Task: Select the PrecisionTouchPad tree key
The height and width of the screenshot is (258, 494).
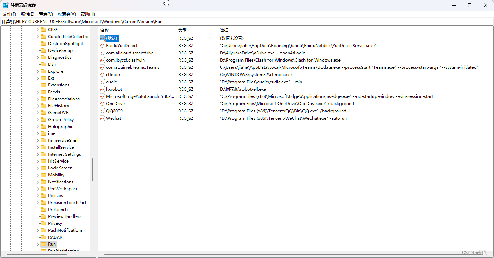Action: pos(67,203)
